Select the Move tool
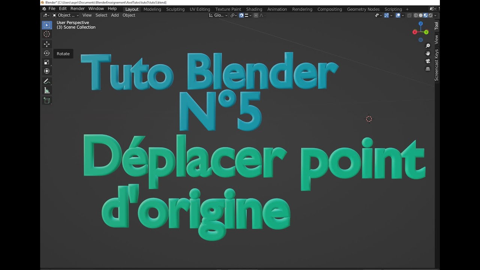Viewport: 480px width, 270px height. [47, 44]
